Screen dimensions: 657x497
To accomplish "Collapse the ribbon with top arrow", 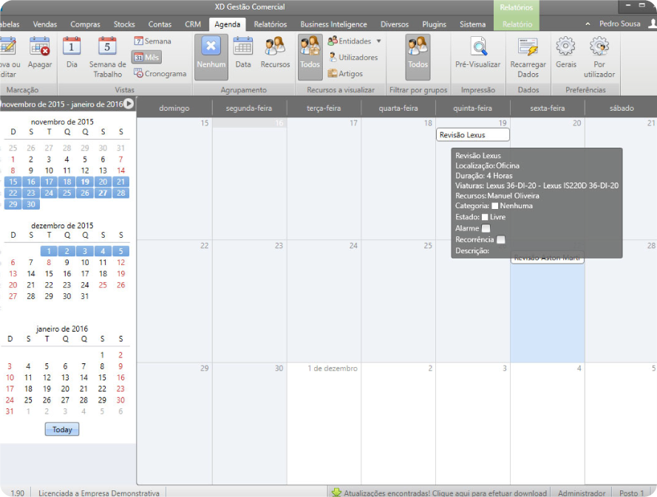I will (588, 24).
